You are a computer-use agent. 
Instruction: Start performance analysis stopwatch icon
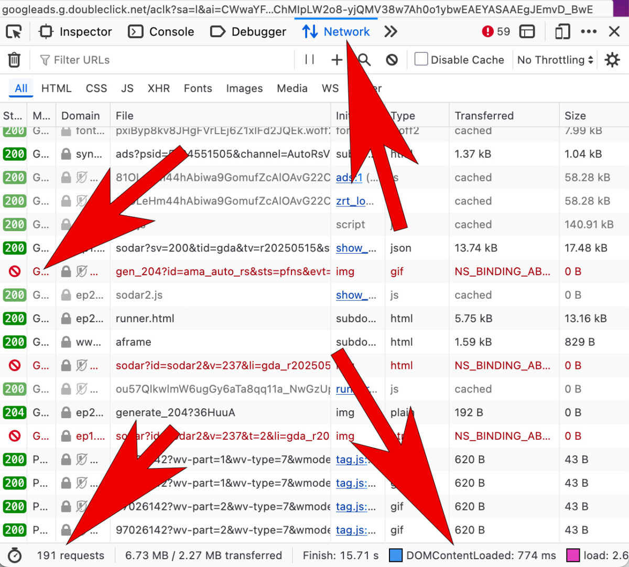(15, 555)
